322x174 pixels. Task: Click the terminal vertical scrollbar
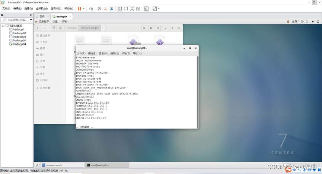tap(198, 92)
